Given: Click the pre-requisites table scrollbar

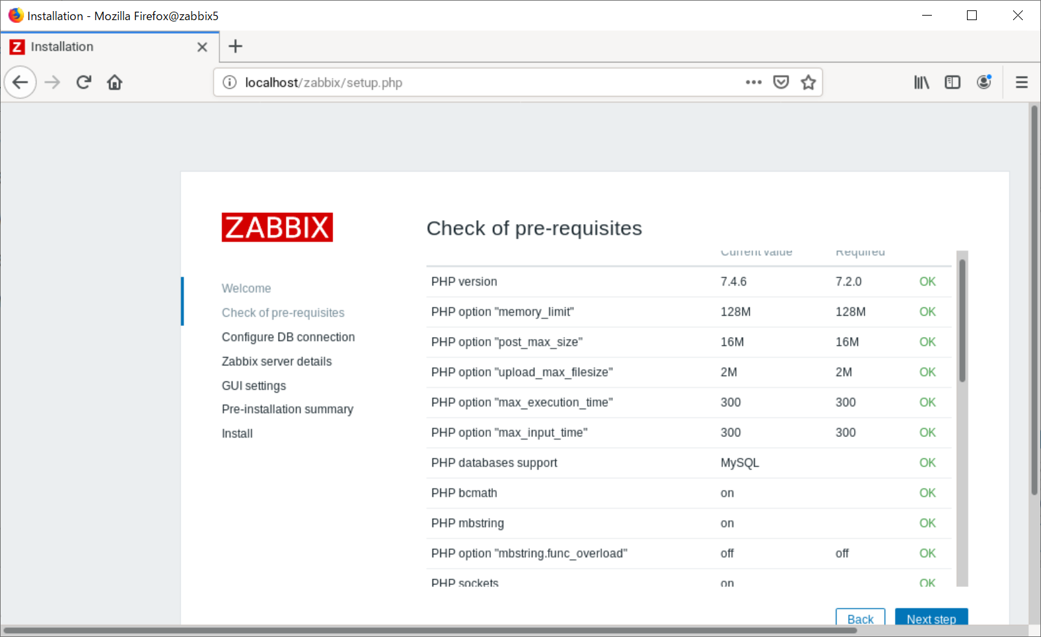Looking at the screenshot, I should 962,321.
